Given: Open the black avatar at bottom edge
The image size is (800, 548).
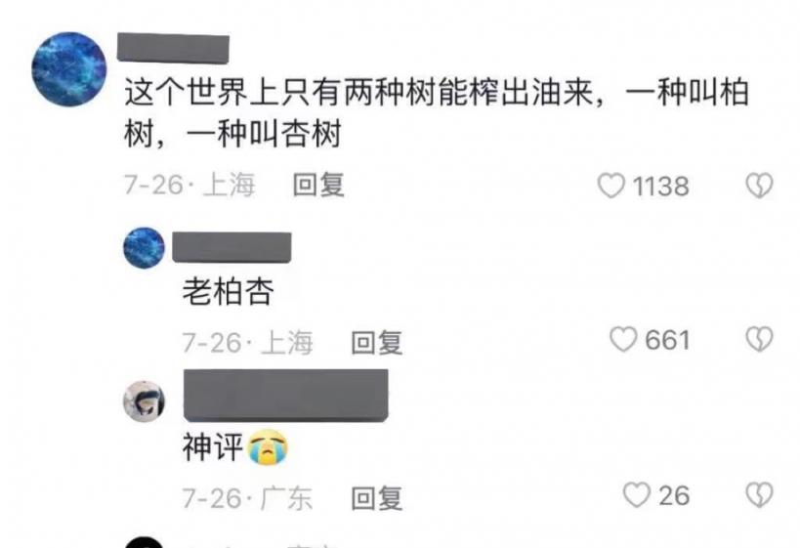Looking at the screenshot, I should 144,542.
